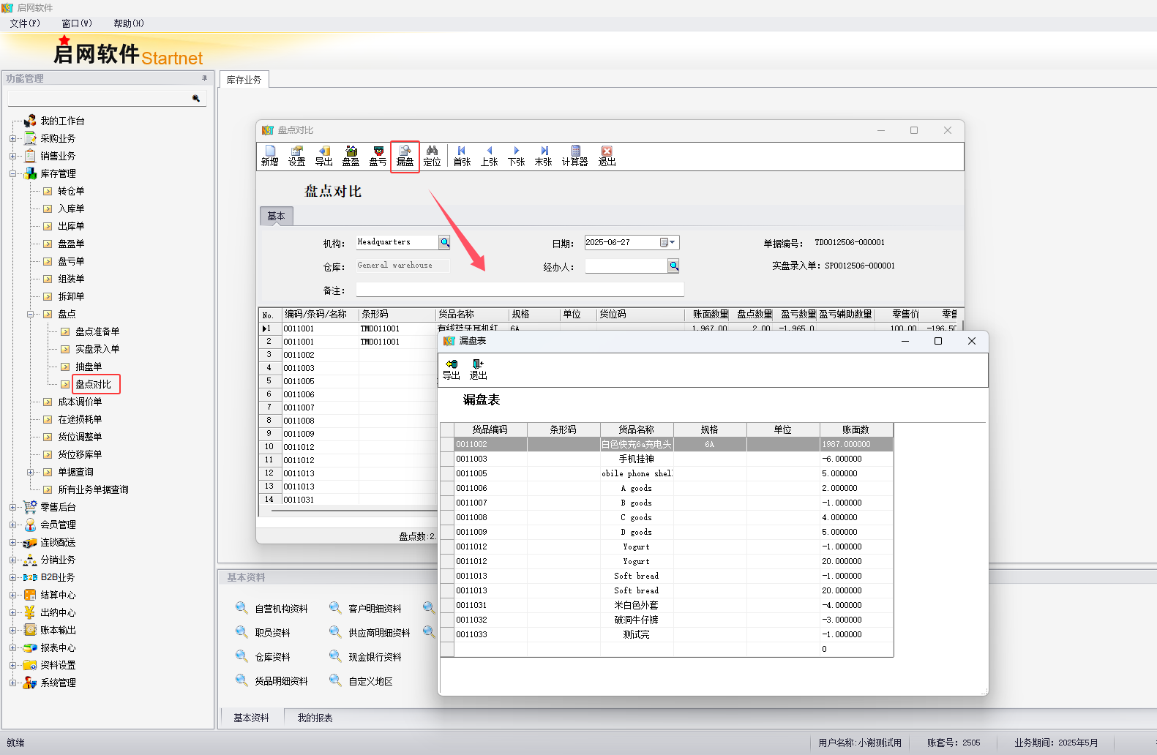The height and width of the screenshot is (755, 1157).
Task: Click the 盘盈 toolbar icon
Action: tap(351, 156)
